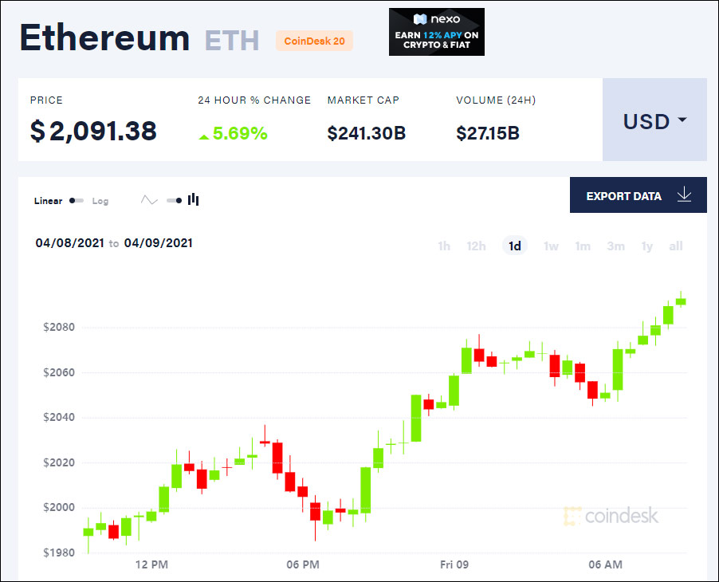Click the Export Data button
This screenshot has height=582, width=719.
coord(624,195)
